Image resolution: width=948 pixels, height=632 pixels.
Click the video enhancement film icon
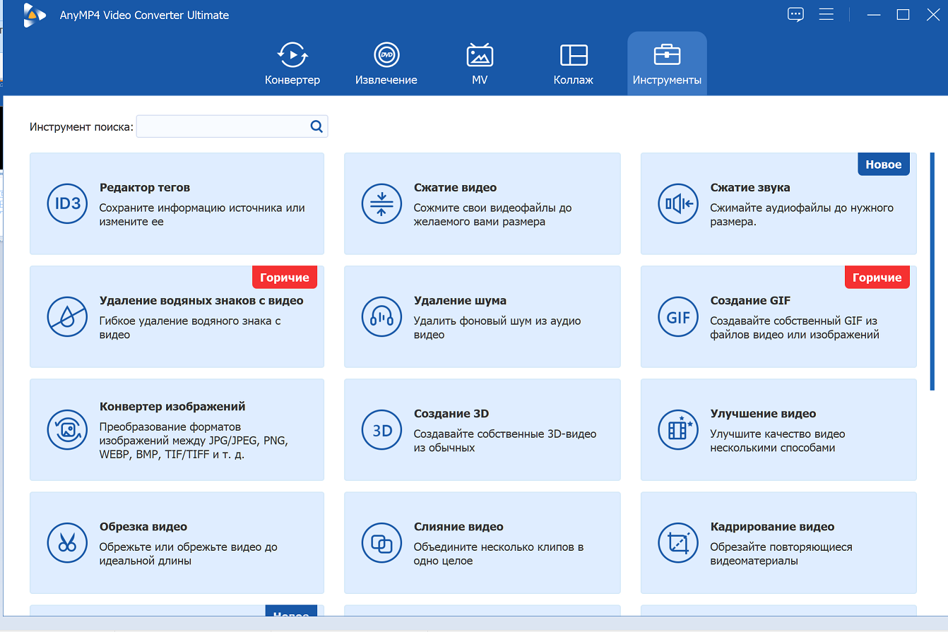tap(678, 430)
